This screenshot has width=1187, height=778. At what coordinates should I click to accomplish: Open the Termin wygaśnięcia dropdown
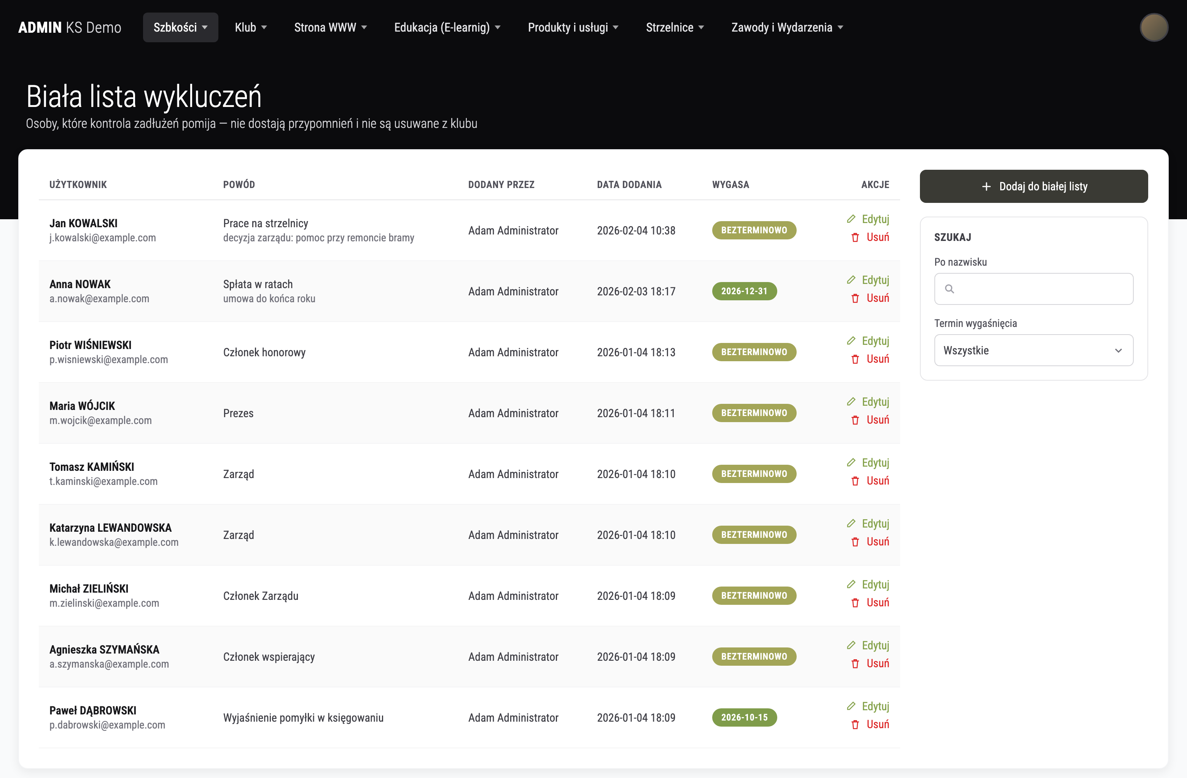point(1033,350)
